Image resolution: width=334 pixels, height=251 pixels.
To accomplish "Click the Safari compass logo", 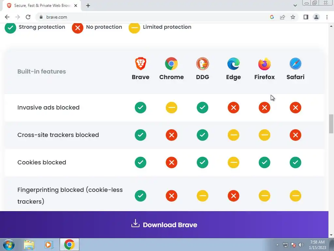I will [295, 64].
